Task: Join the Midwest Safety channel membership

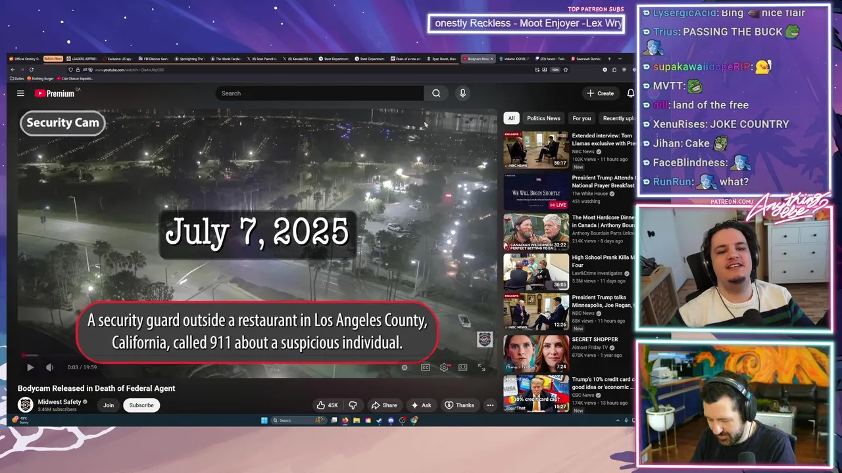Action: 109,405
